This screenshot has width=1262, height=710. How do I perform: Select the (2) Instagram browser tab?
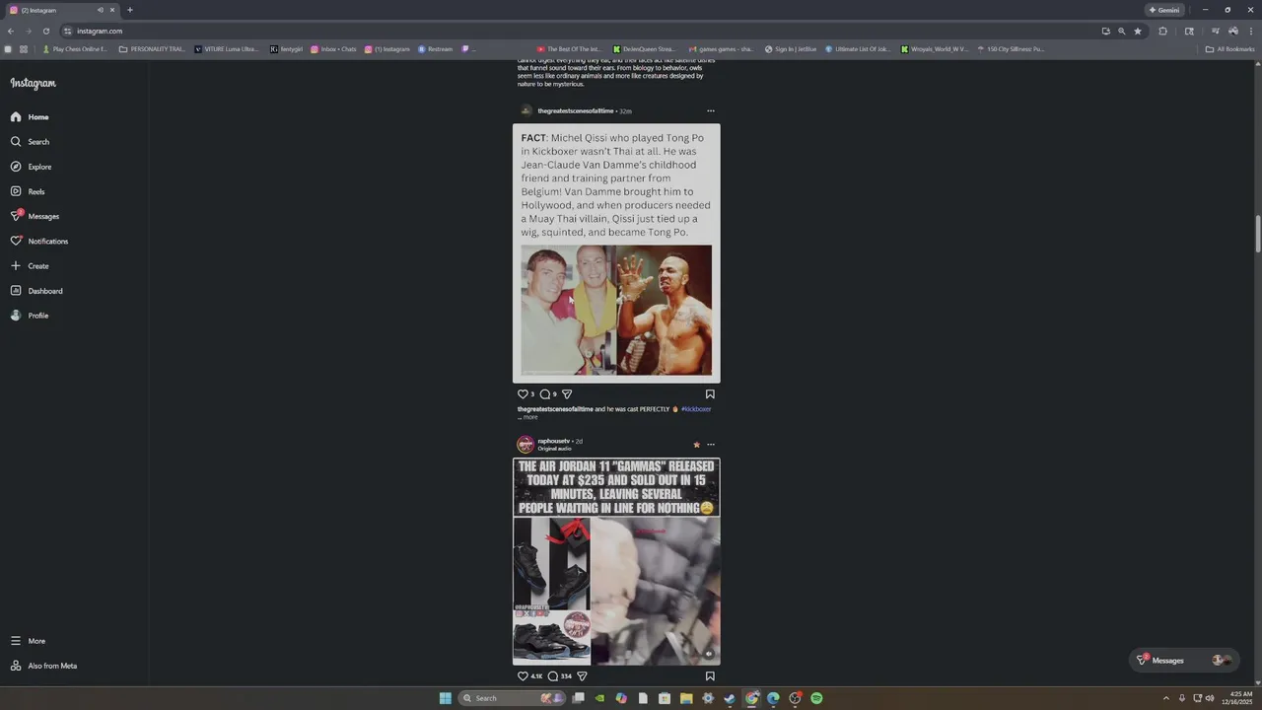[61, 10]
